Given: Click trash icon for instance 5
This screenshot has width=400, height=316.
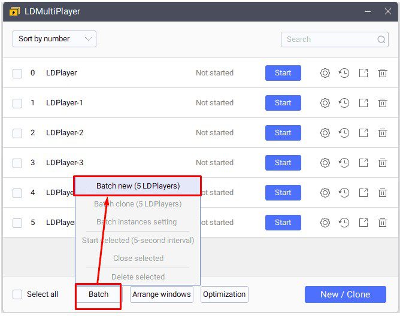Looking at the screenshot, I should [x=383, y=223].
